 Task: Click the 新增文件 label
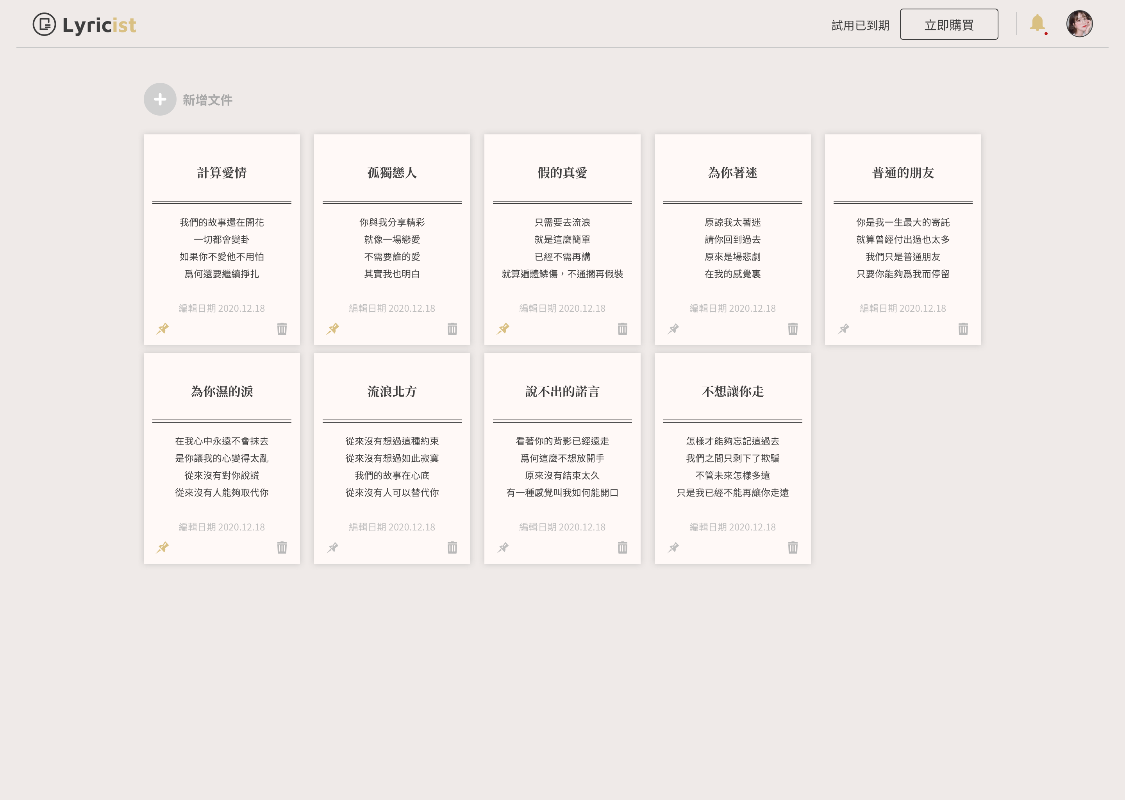(x=207, y=100)
